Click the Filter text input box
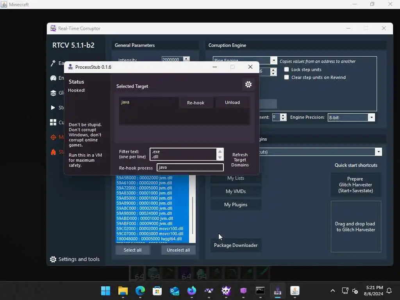Screen dimensions: 400x300 (183, 154)
